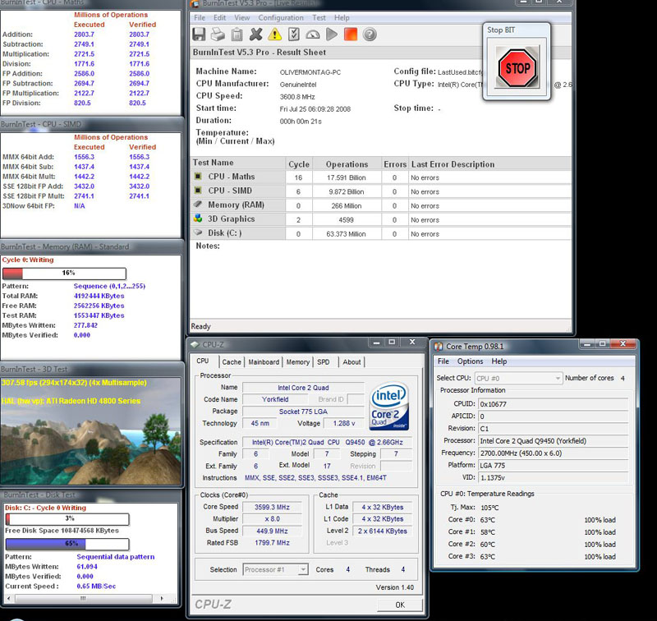Click the 3D Graphics row icon
Screen dimensions: 657x621
pos(198,218)
